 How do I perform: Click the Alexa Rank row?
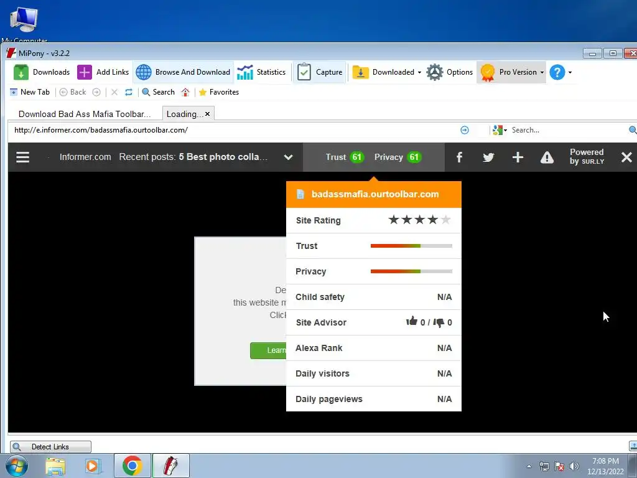pos(374,349)
